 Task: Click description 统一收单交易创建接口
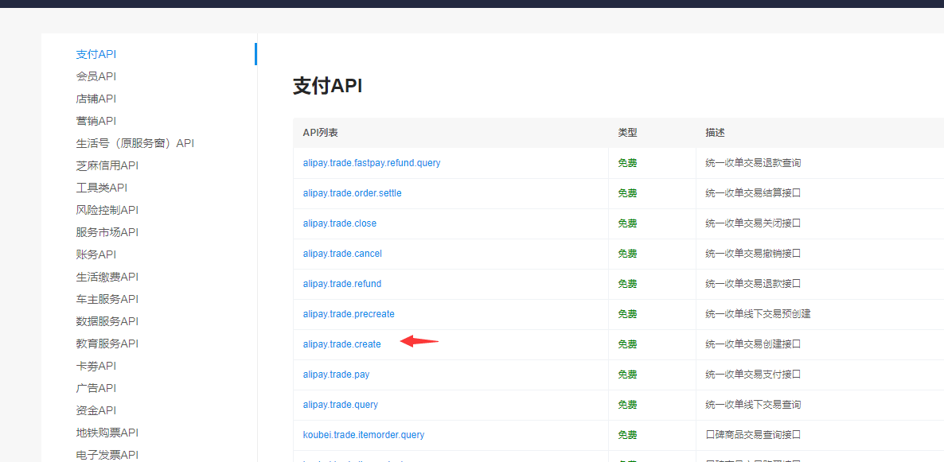[x=753, y=344]
